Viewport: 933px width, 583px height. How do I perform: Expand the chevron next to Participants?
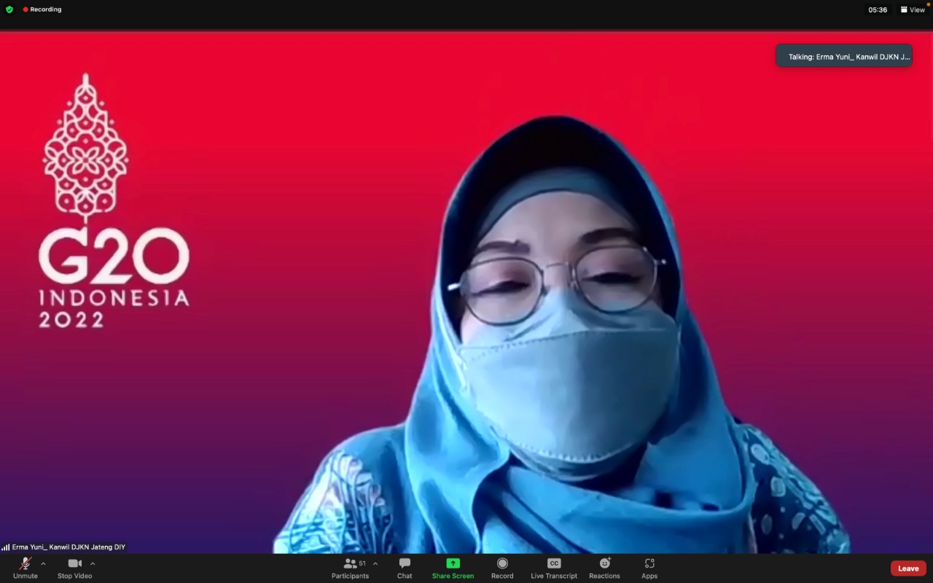tap(375, 563)
